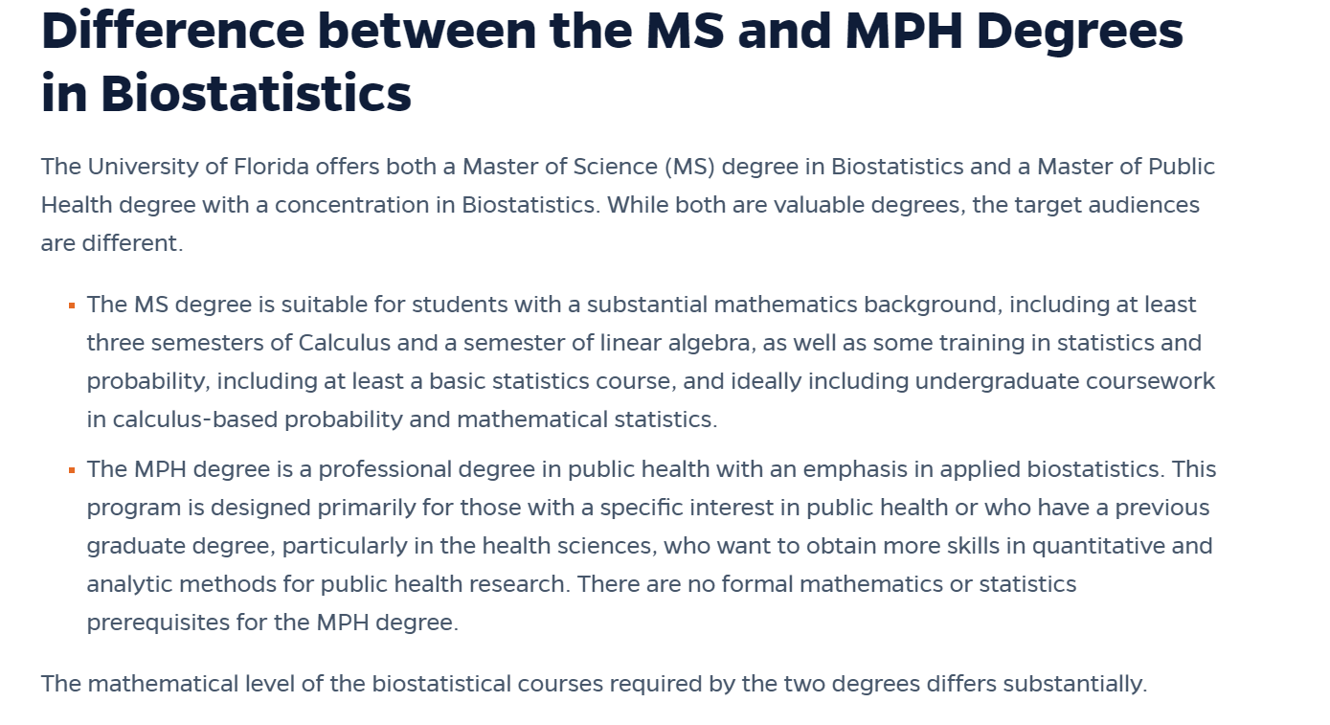Click 'prerequisites for the MPH degree' text
This screenshot has width=1330, height=725.
[x=272, y=623]
